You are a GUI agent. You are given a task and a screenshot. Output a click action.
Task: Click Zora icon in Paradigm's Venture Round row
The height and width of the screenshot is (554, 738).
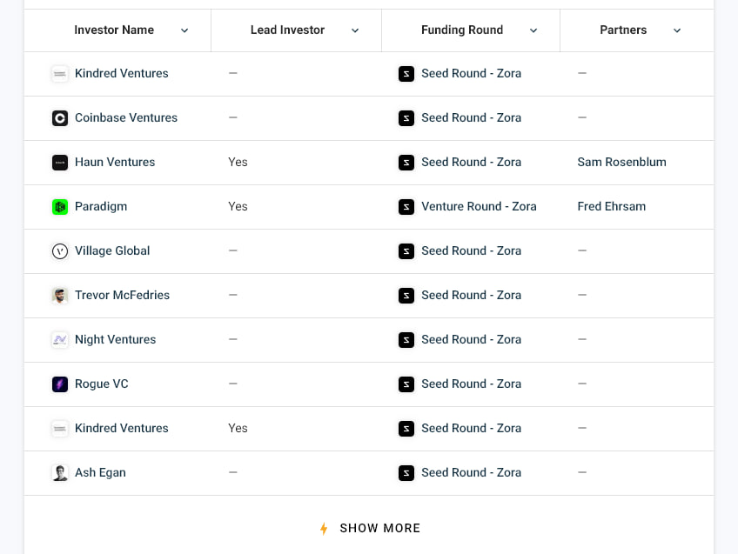(x=406, y=207)
